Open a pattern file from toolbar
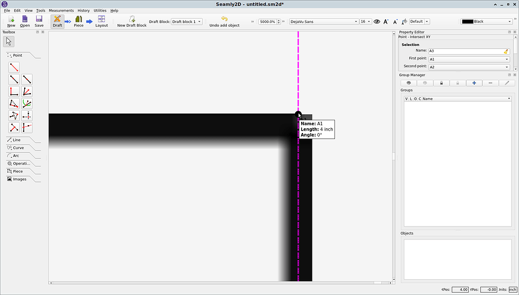This screenshot has width=519, height=295. coord(25,21)
